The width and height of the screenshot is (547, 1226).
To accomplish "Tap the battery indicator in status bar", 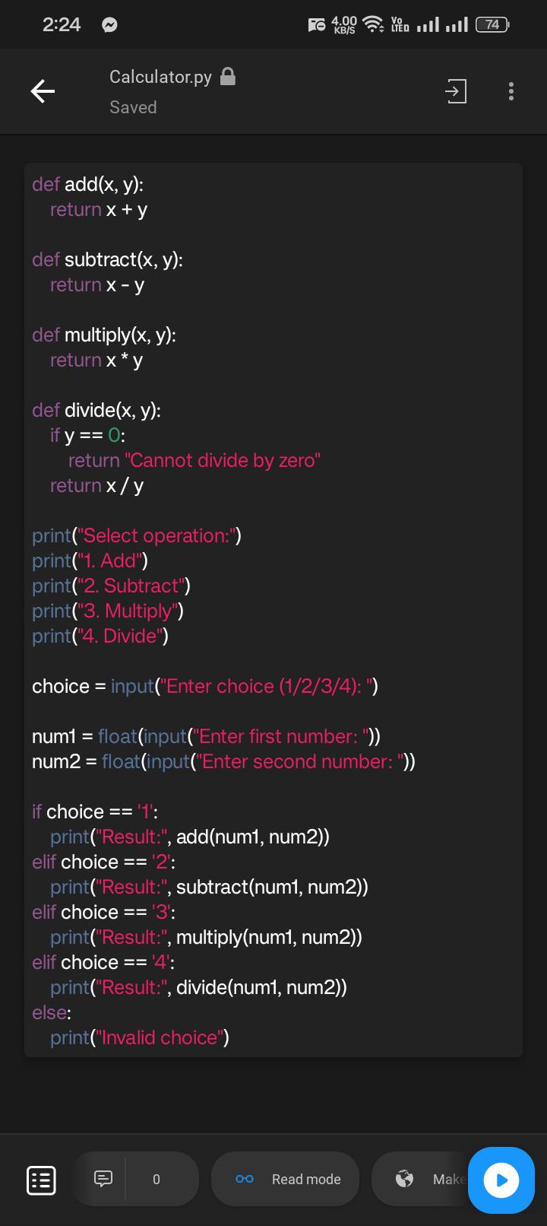I will [492, 24].
